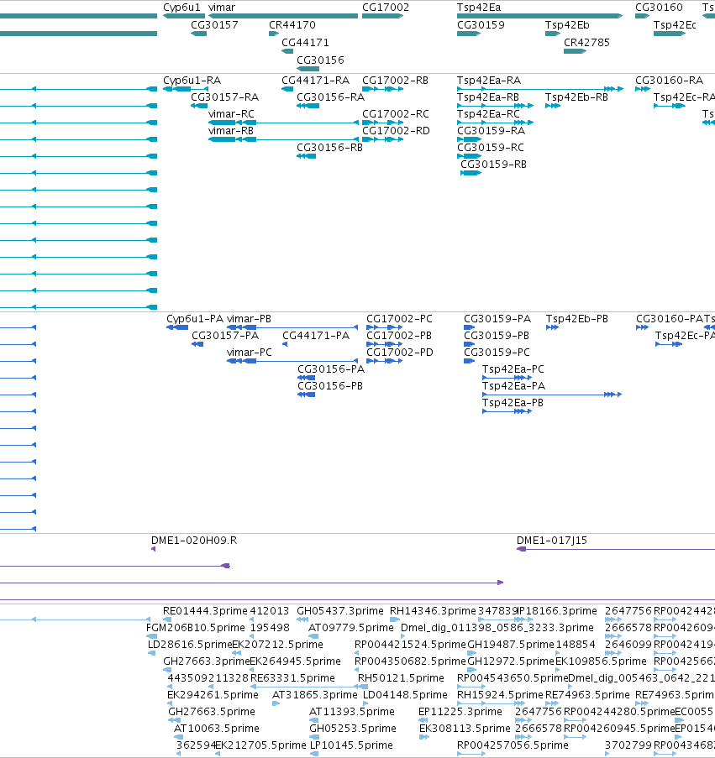Click the CG44171-RA transcript label
The height and width of the screenshot is (758, 715).
(x=315, y=81)
